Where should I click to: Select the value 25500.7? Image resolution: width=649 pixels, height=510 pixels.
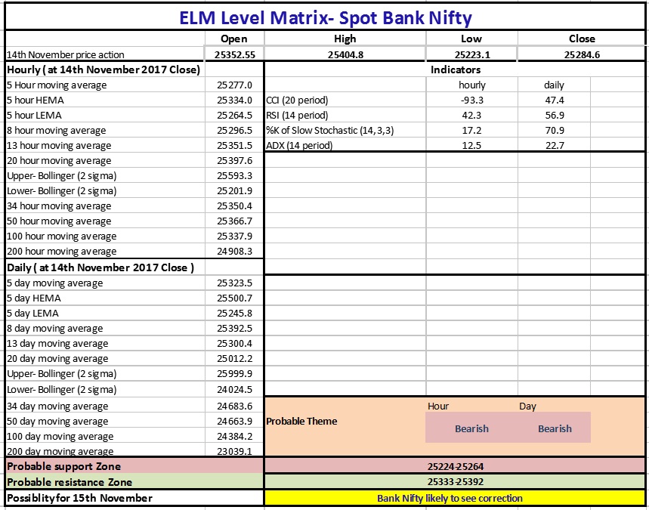point(234,298)
